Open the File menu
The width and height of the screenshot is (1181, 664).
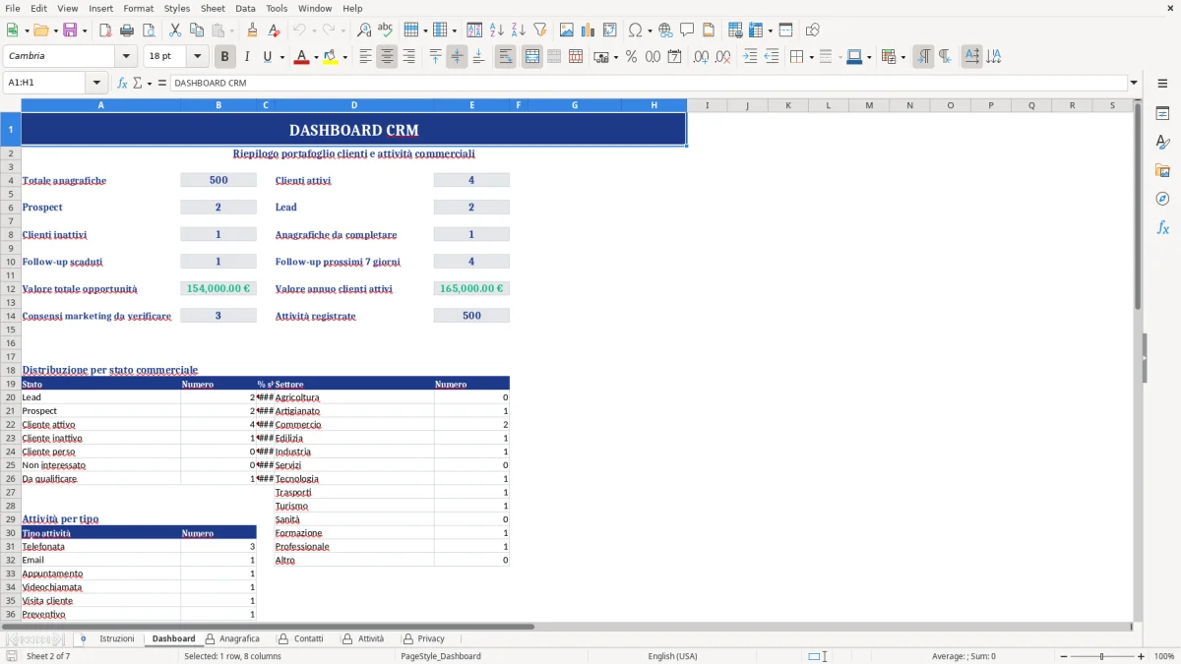point(12,8)
